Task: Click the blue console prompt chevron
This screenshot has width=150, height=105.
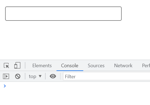Action: (x=5, y=86)
